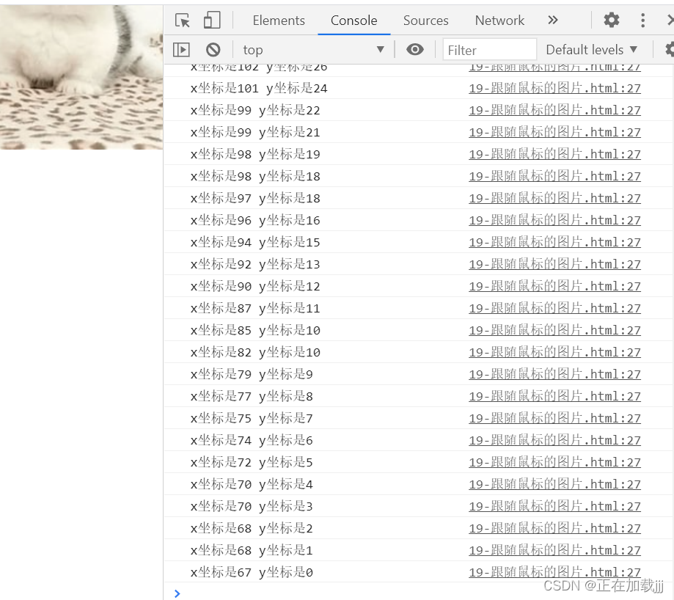Activate the inspect element cursor tool
Viewport: 674px width, 600px height.
pyautogui.click(x=182, y=21)
